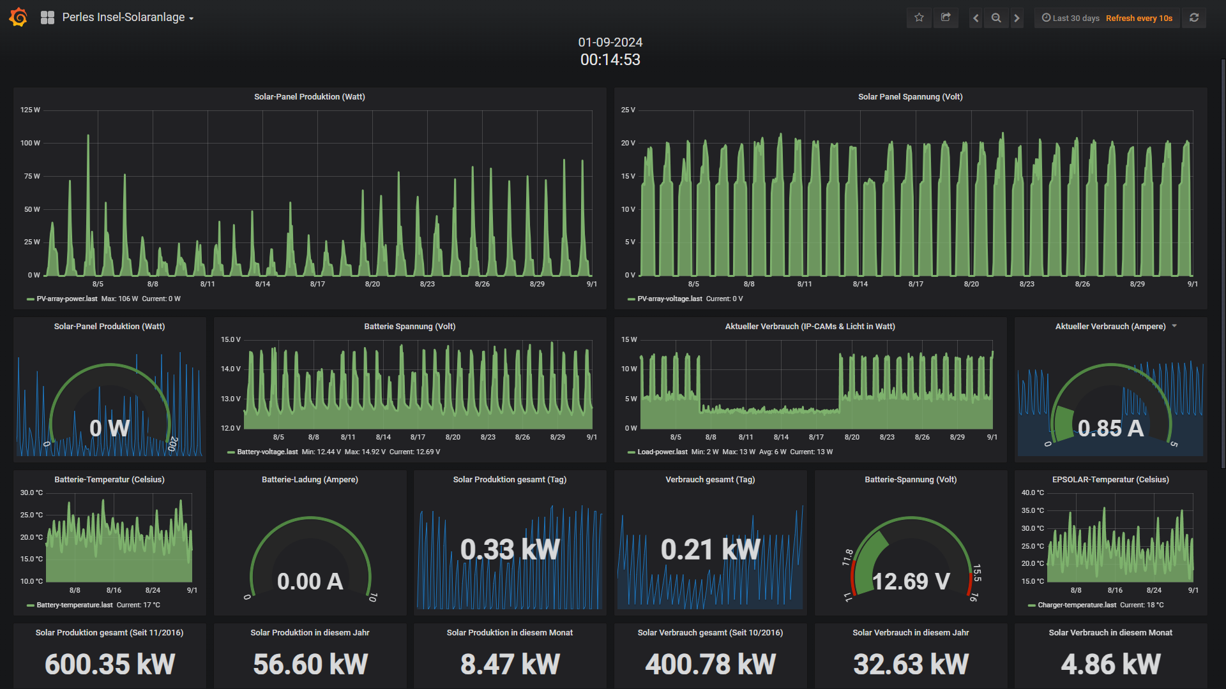The height and width of the screenshot is (689, 1226).
Task: Star this dashboard as favorite
Action: click(x=919, y=18)
